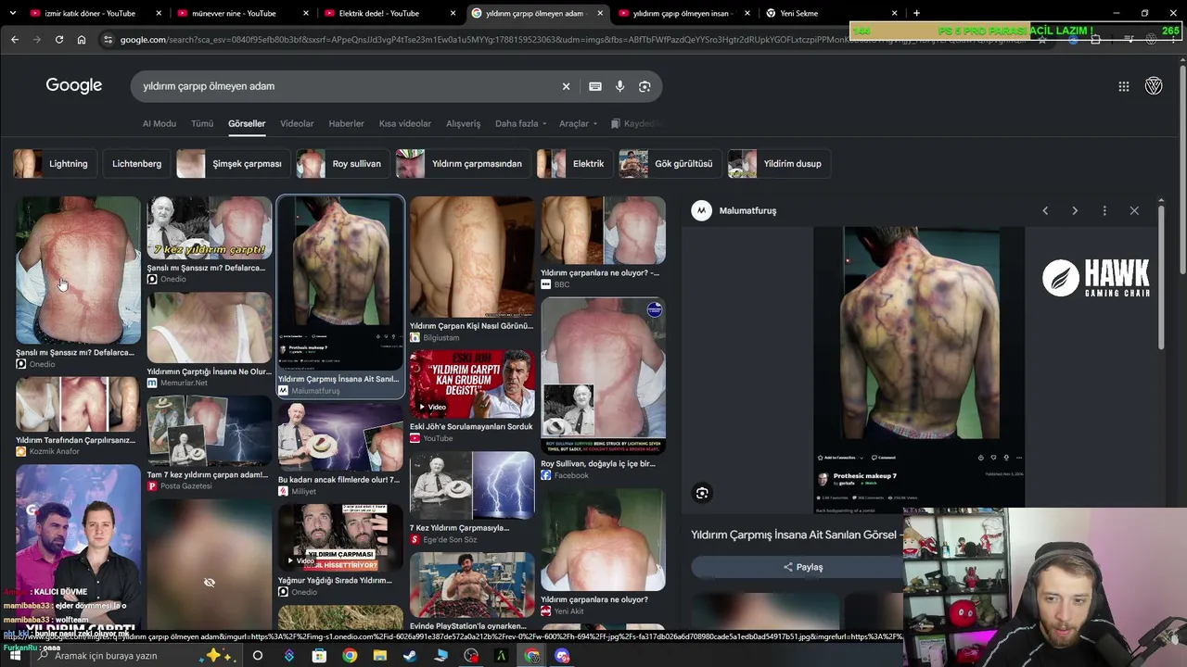Open a new browser tab
Screen dimensions: 1187x667
tap(916, 13)
